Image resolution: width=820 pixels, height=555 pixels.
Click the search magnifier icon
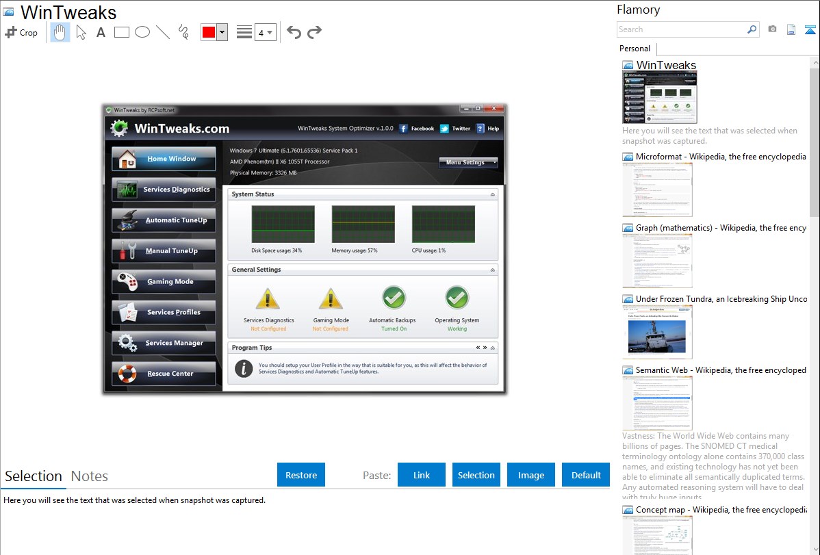752,29
